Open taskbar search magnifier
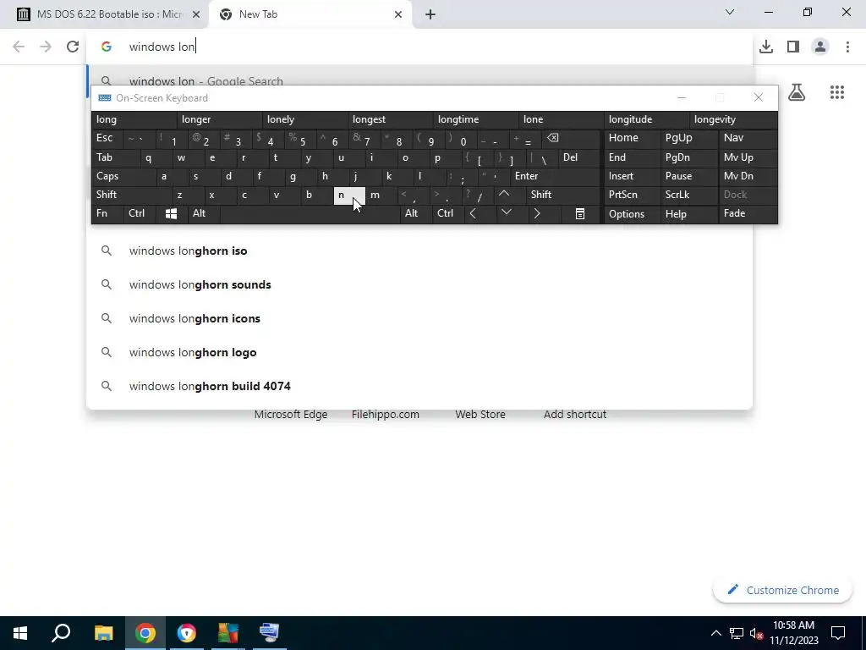 [x=61, y=633]
